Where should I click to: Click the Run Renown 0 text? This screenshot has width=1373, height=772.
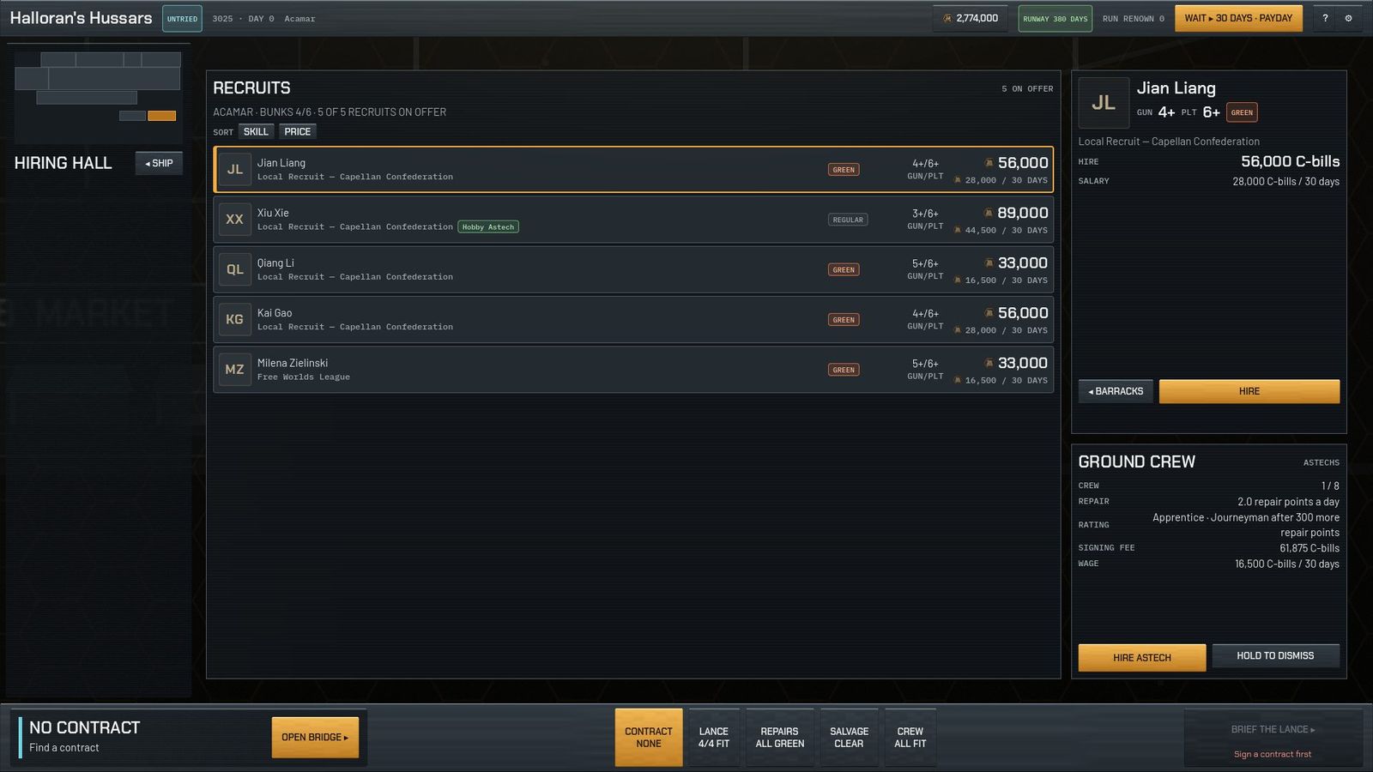(x=1134, y=19)
